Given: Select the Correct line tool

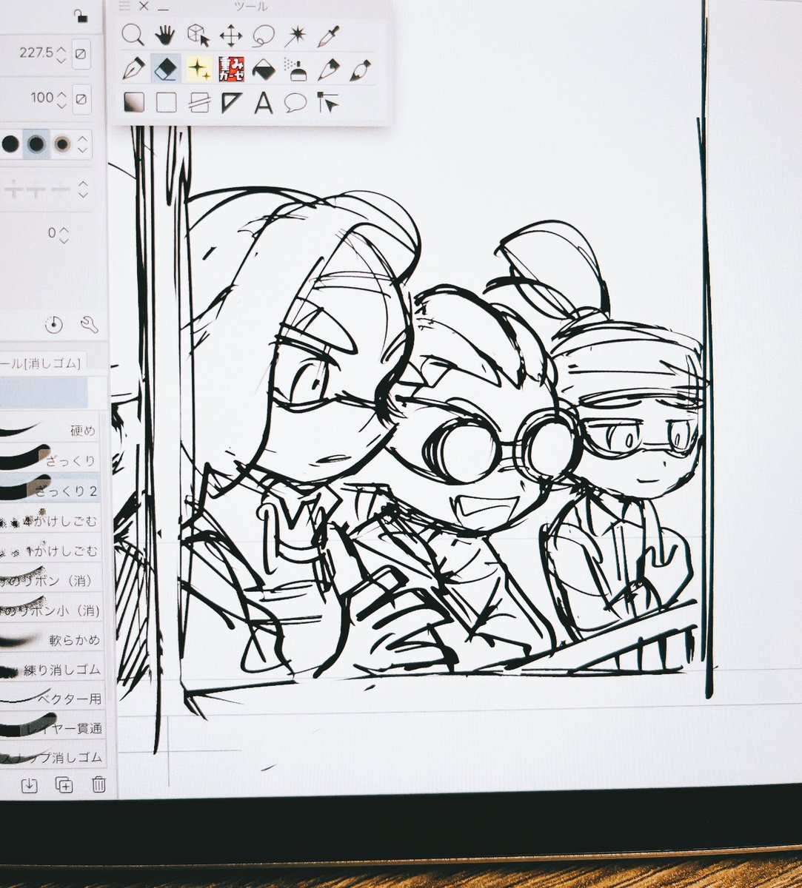Looking at the screenshot, I should pyautogui.click(x=327, y=102).
